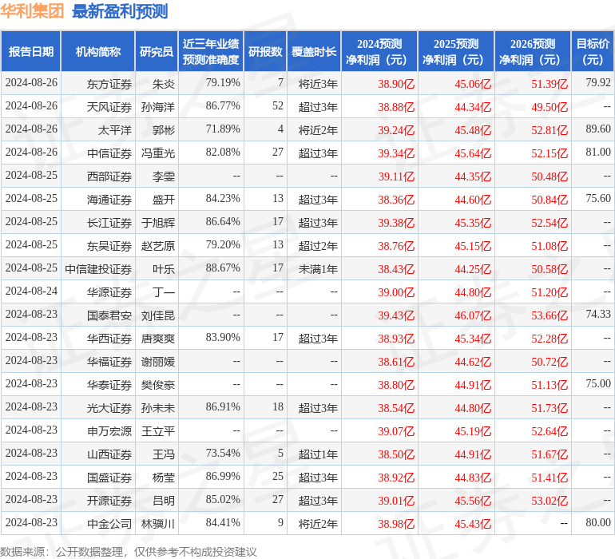Image resolution: width=615 pixels, height=559 pixels.
Task: Select the 海通证券 row name
Action: coord(109,200)
